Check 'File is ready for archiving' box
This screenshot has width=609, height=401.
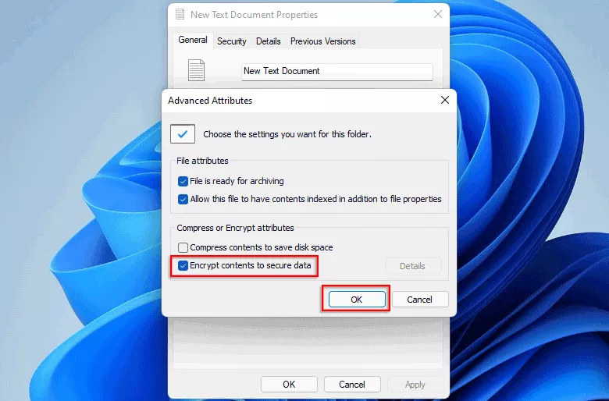(183, 181)
